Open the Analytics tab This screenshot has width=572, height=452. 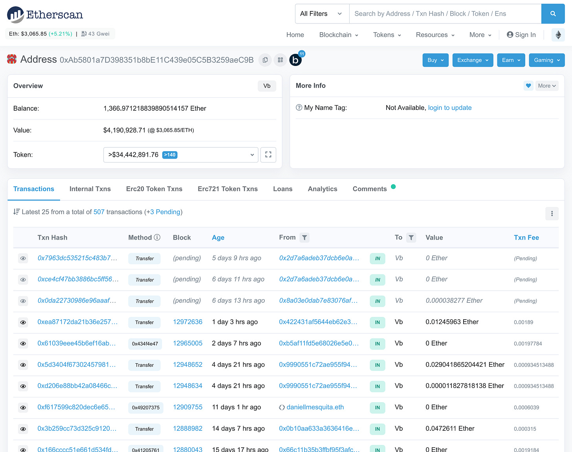[323, 189]
